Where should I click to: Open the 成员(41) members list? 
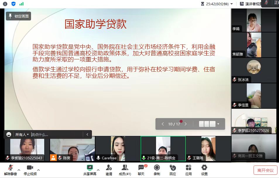pos(124,170)
